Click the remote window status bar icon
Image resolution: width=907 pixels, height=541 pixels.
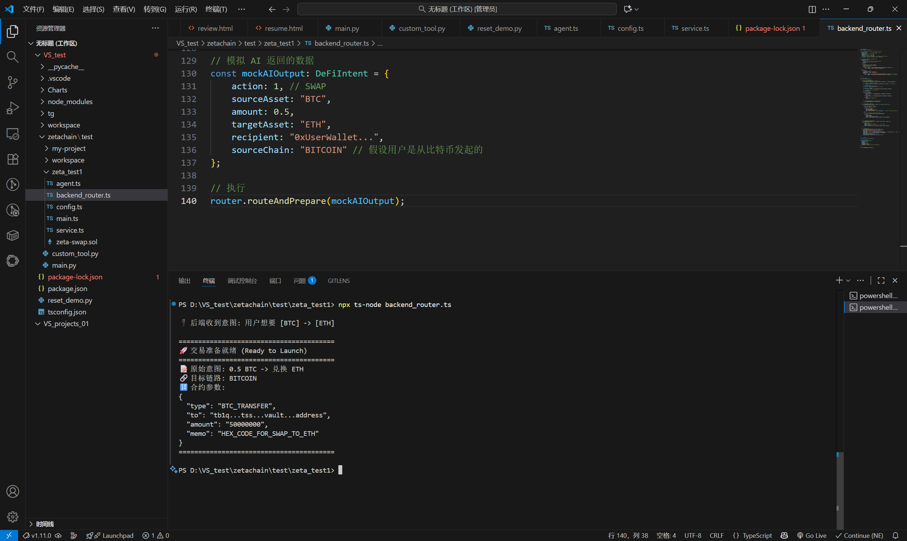[9, 536]
